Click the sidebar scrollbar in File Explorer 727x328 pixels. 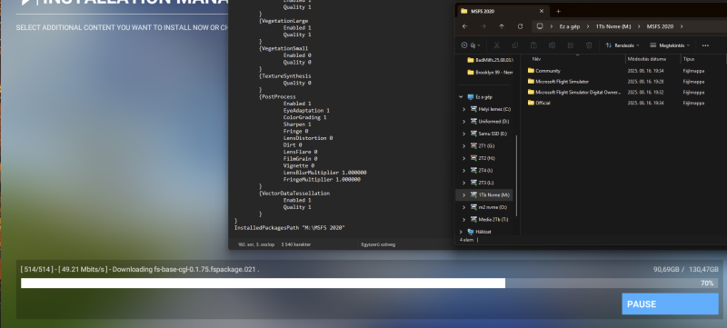coord(516,175)
